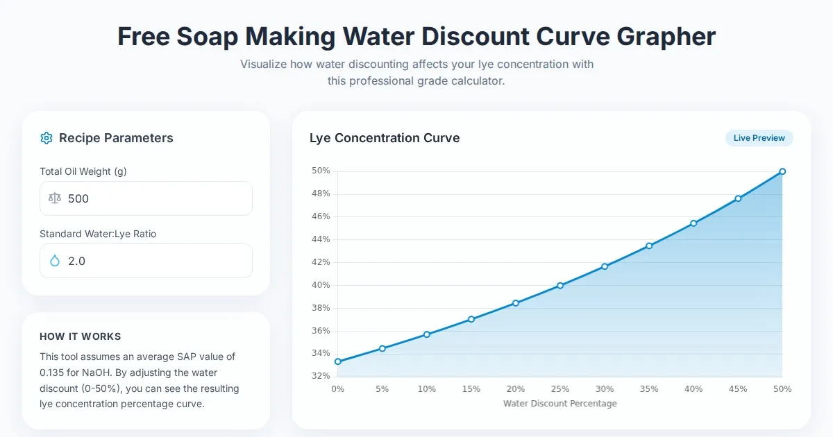
Task: Click the HOW IT WORKS heading
Action: [x=81, y=336]
